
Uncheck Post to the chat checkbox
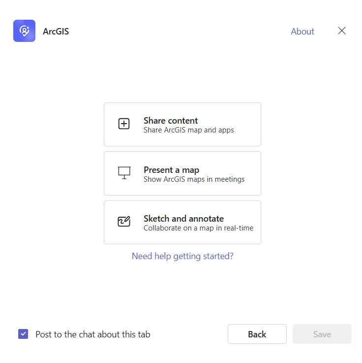pos(23,334)
